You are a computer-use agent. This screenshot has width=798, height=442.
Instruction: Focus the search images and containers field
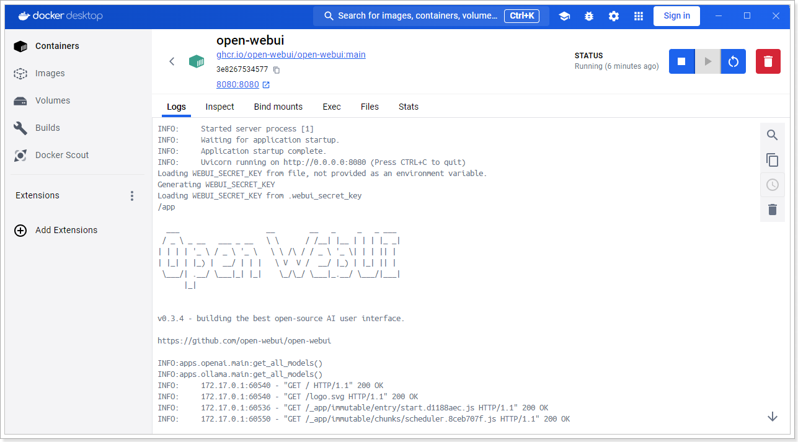tap(431, 16)
